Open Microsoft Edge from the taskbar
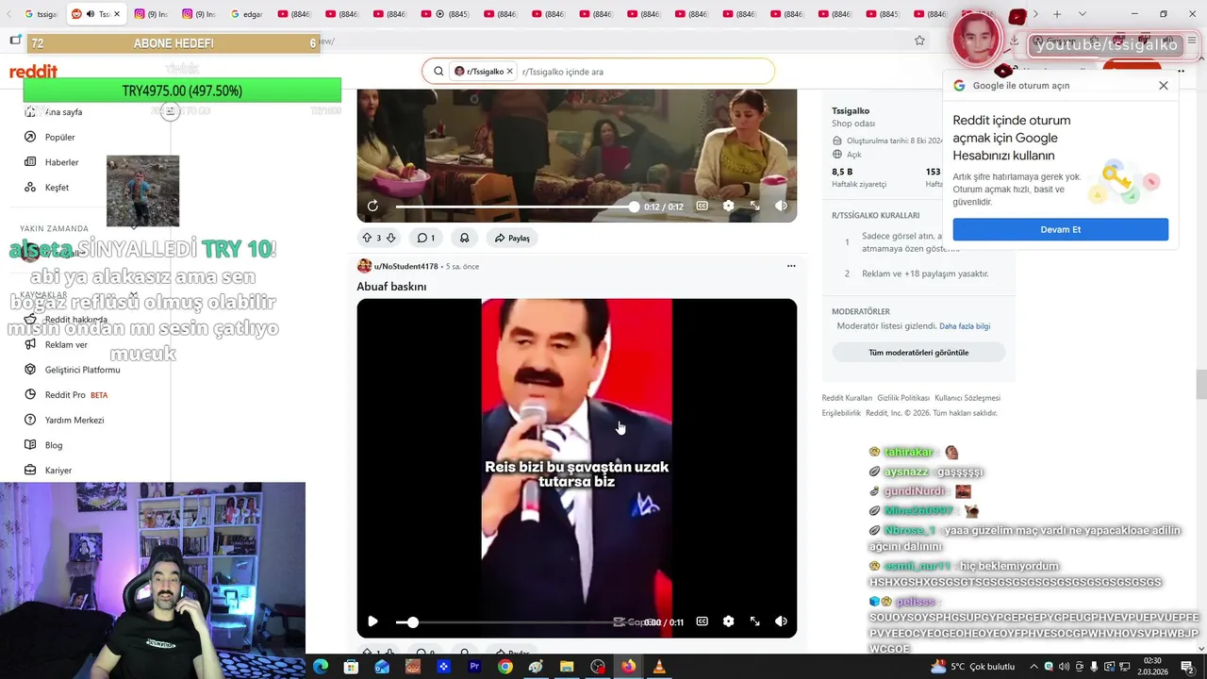This screenshot has width=1207, height=679. tap(320, 667)
